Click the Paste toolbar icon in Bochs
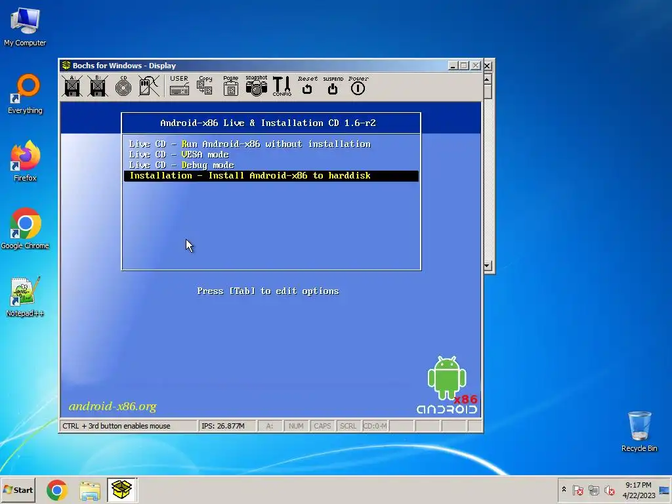The image size is (672, 504). click(230, 86)
